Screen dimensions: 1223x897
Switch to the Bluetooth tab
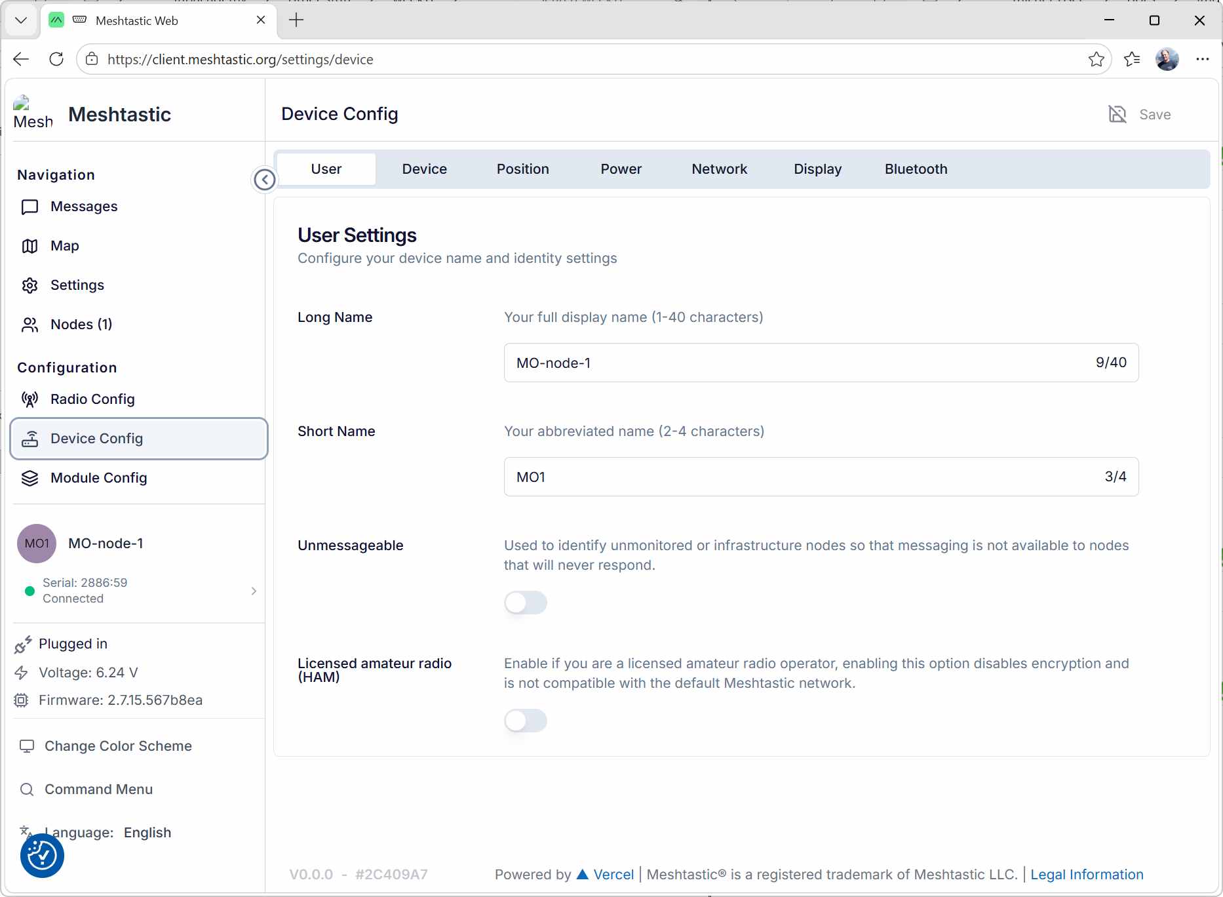pos(916,169)
